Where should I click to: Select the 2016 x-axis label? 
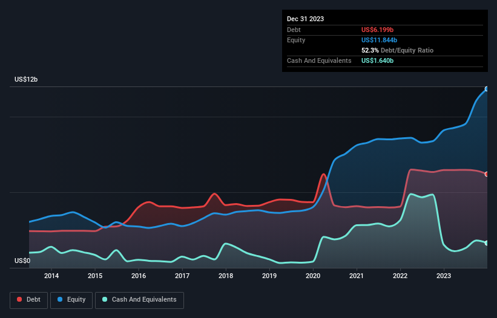(139, 276)
